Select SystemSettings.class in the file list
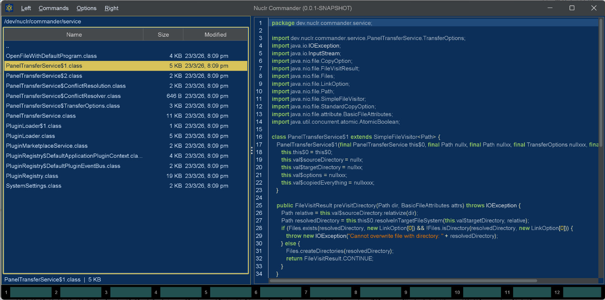The image size is (605, 300). click(x=126, y=186)
